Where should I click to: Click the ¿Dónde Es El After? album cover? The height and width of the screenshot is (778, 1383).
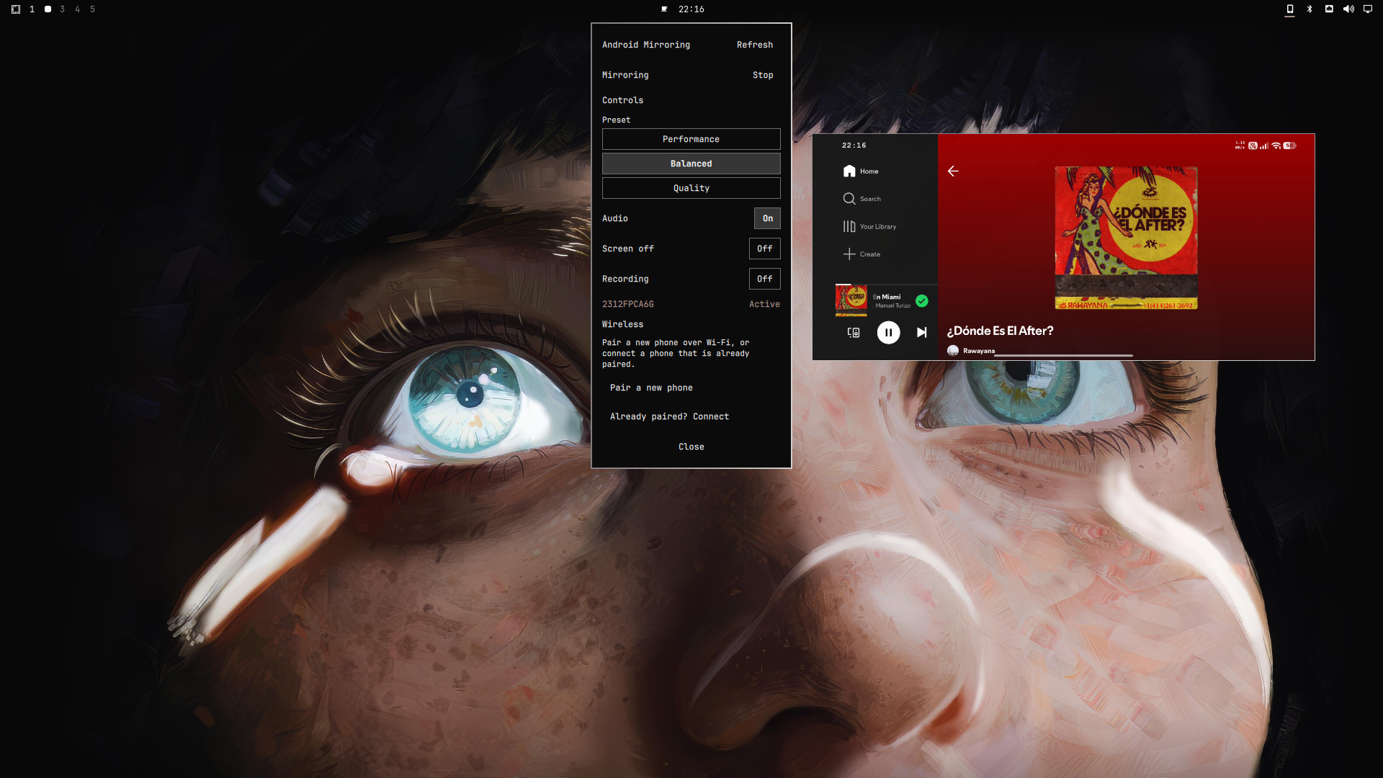coord(1126,238)
